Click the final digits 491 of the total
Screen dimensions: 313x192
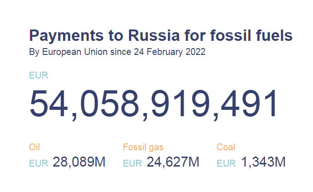click(248, 103)
